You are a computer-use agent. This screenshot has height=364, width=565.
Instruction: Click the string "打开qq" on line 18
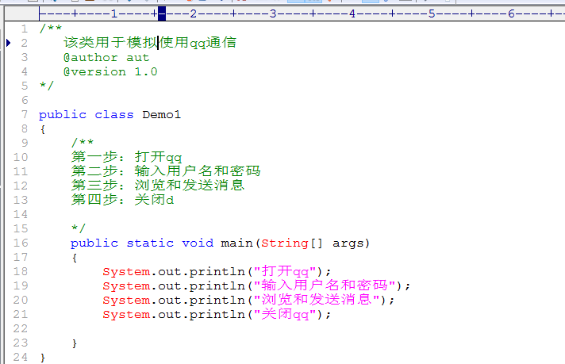click(285, 271)
